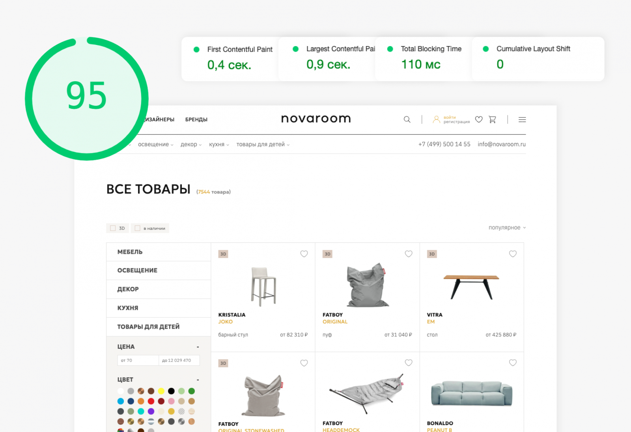Click the minimum price 'от 70' field
Viewport: 631px width, 432px height.
point(138,360)
